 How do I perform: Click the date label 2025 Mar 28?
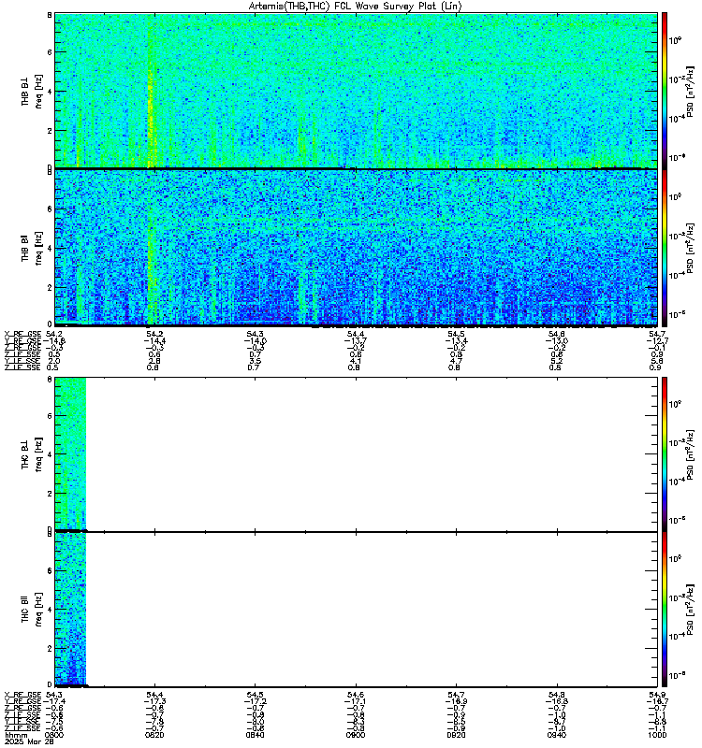(29, 741)
